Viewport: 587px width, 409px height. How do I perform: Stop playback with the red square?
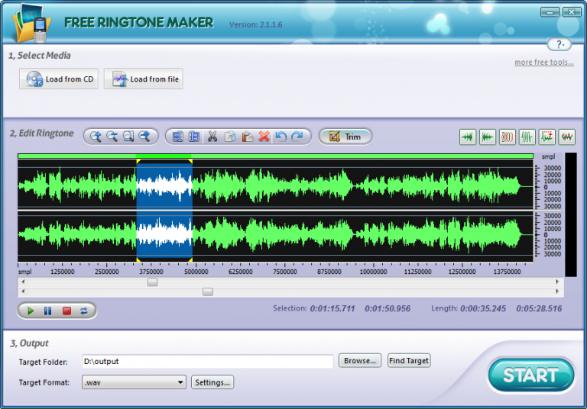tap(66, 311)
